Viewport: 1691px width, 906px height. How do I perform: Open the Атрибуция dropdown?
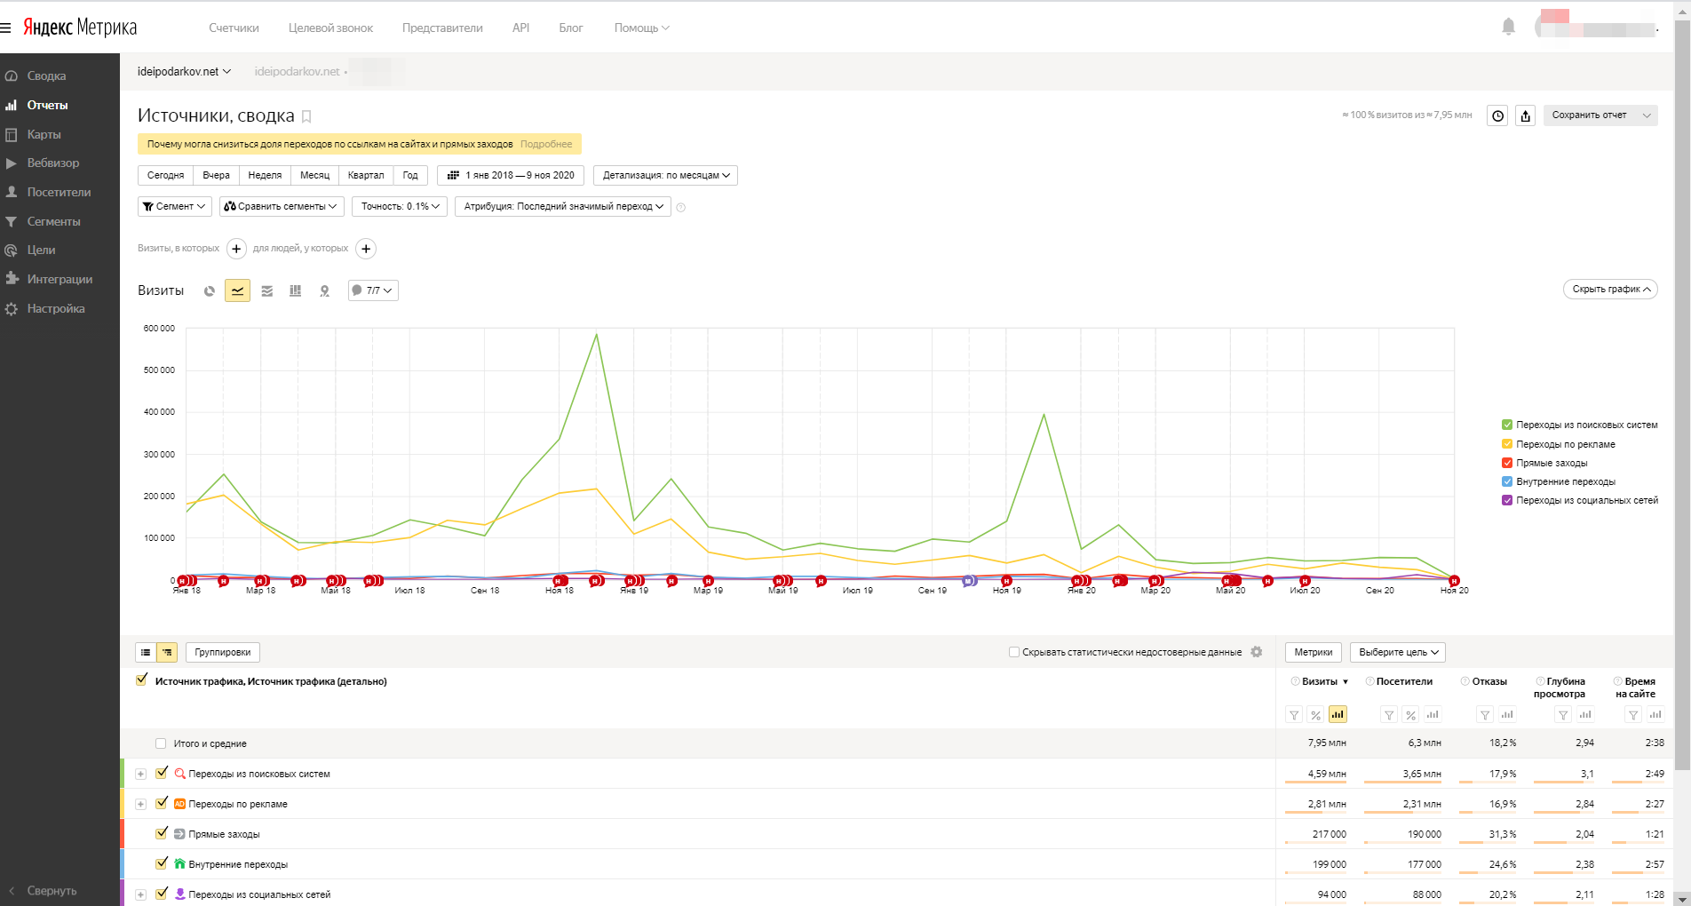pyautogui.click(x=563, y=206)
